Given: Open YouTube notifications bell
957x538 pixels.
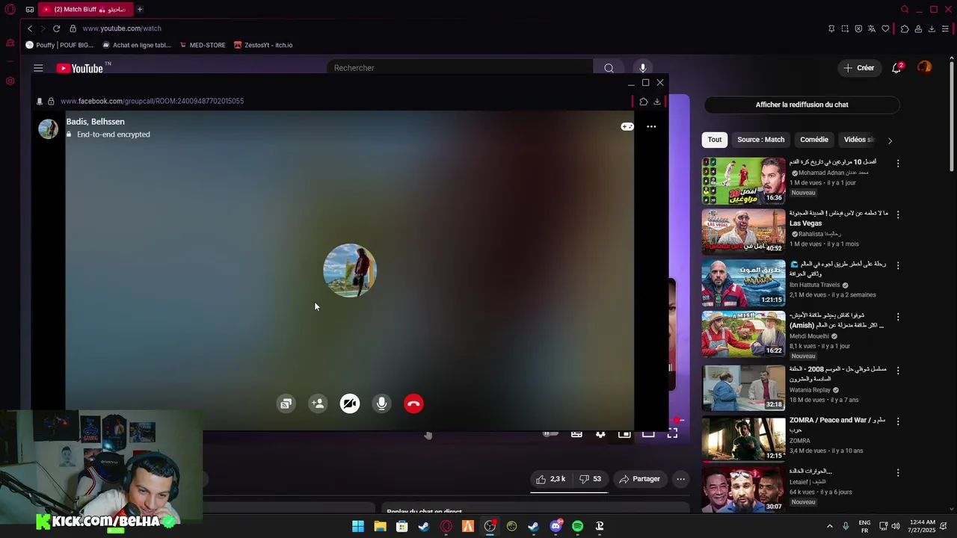Looking at the screenshot, I should (896, 68).
